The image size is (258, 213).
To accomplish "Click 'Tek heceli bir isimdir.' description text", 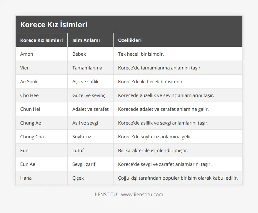I will coord(141,54).
